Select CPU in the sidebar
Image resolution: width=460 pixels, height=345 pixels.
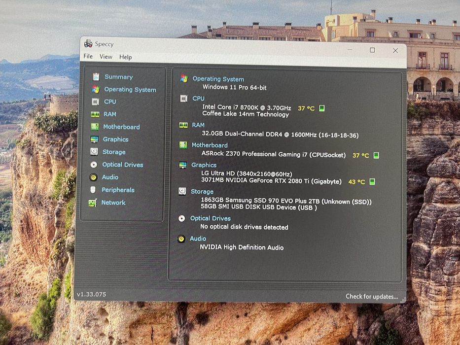point(110,102)
